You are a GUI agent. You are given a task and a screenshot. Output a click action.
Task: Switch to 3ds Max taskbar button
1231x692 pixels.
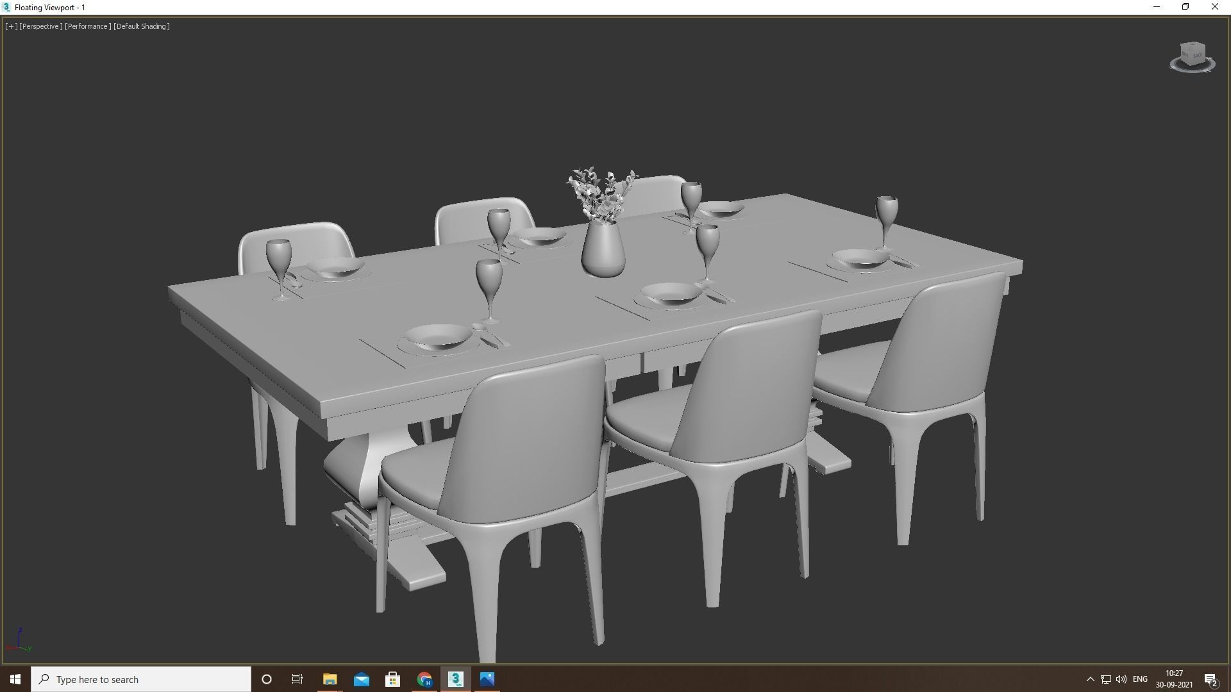pyautogui.click(x=455, y=679)
